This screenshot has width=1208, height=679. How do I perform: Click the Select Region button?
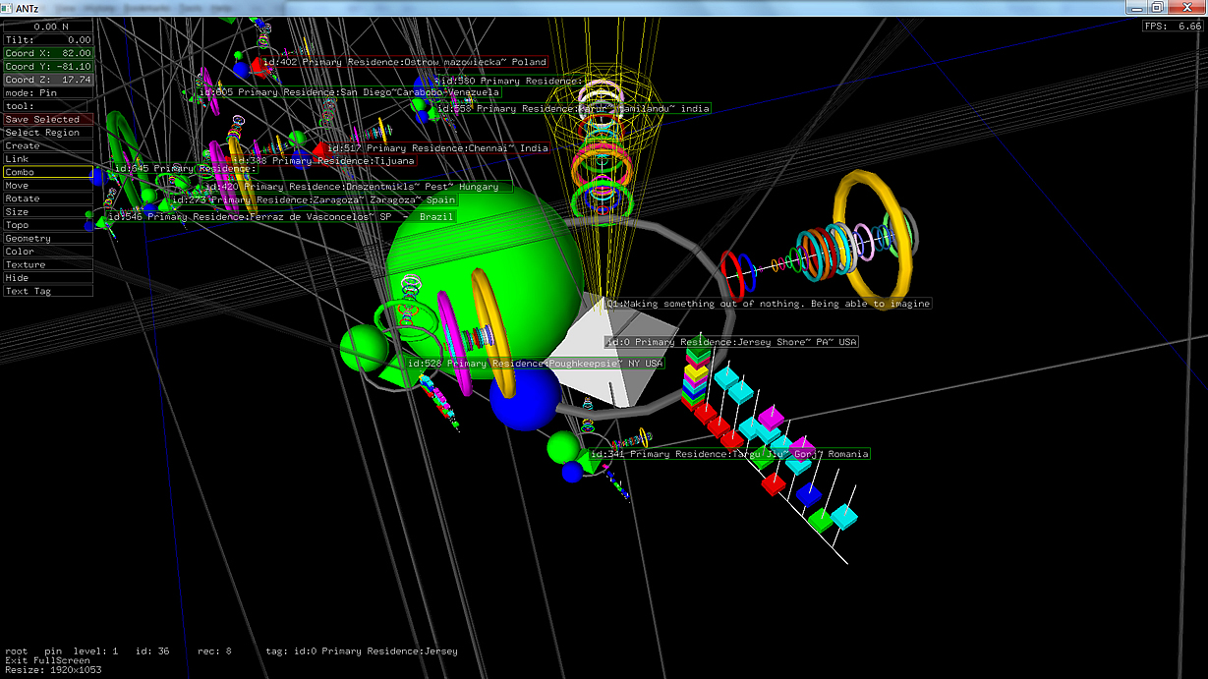47,133
